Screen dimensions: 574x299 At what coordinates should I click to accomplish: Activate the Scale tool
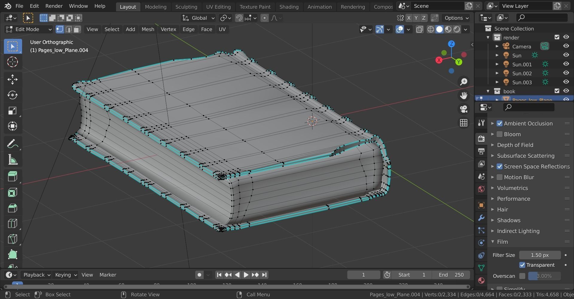[13, 111]
